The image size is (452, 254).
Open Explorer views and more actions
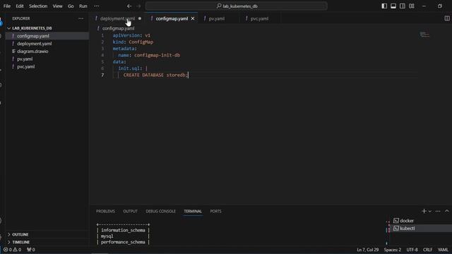[81, 18]
